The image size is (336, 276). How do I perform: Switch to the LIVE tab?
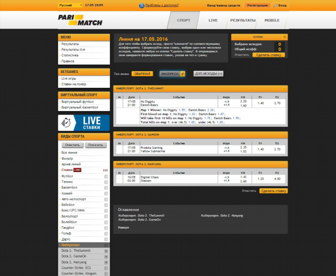click(x=213, y=20)
